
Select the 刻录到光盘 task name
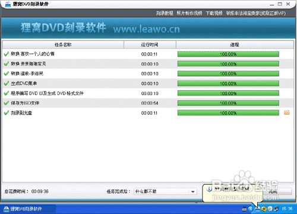(x=21, y=113)
